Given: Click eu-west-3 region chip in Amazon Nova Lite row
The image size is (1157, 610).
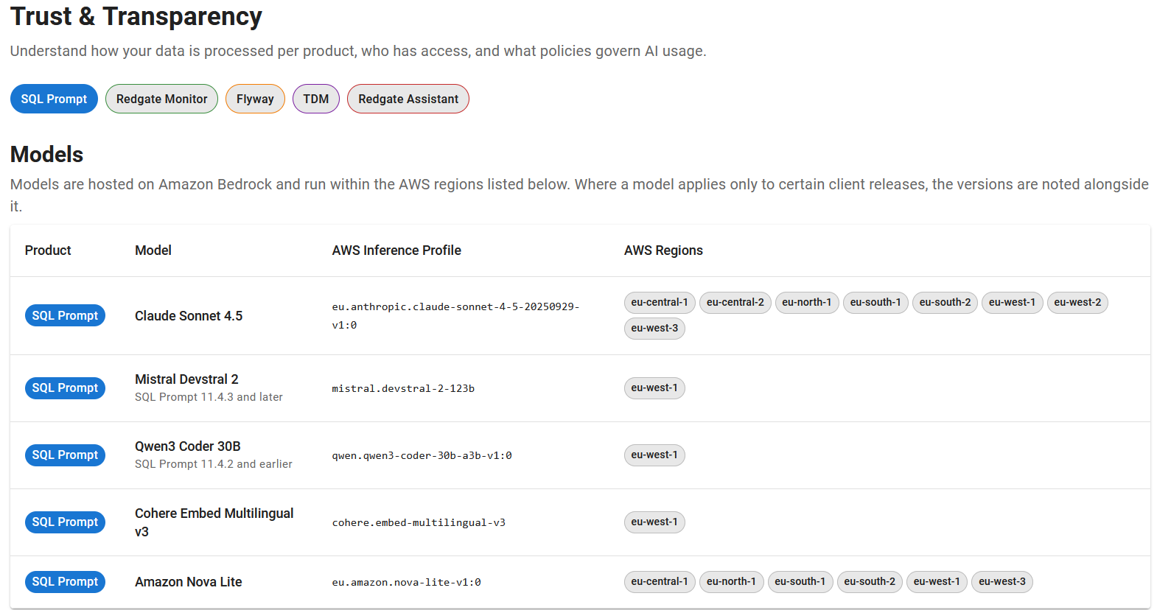Looking at the screenshot, I should [1002, 582].
